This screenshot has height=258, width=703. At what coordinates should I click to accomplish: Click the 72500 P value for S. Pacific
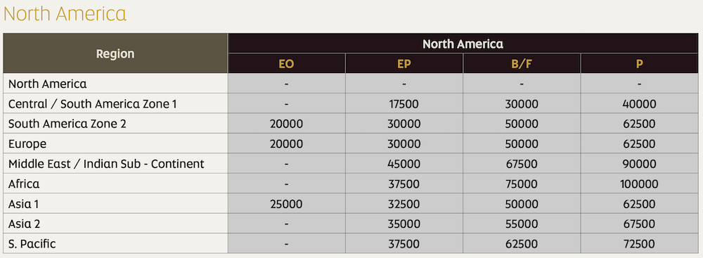tap(639, 244)
